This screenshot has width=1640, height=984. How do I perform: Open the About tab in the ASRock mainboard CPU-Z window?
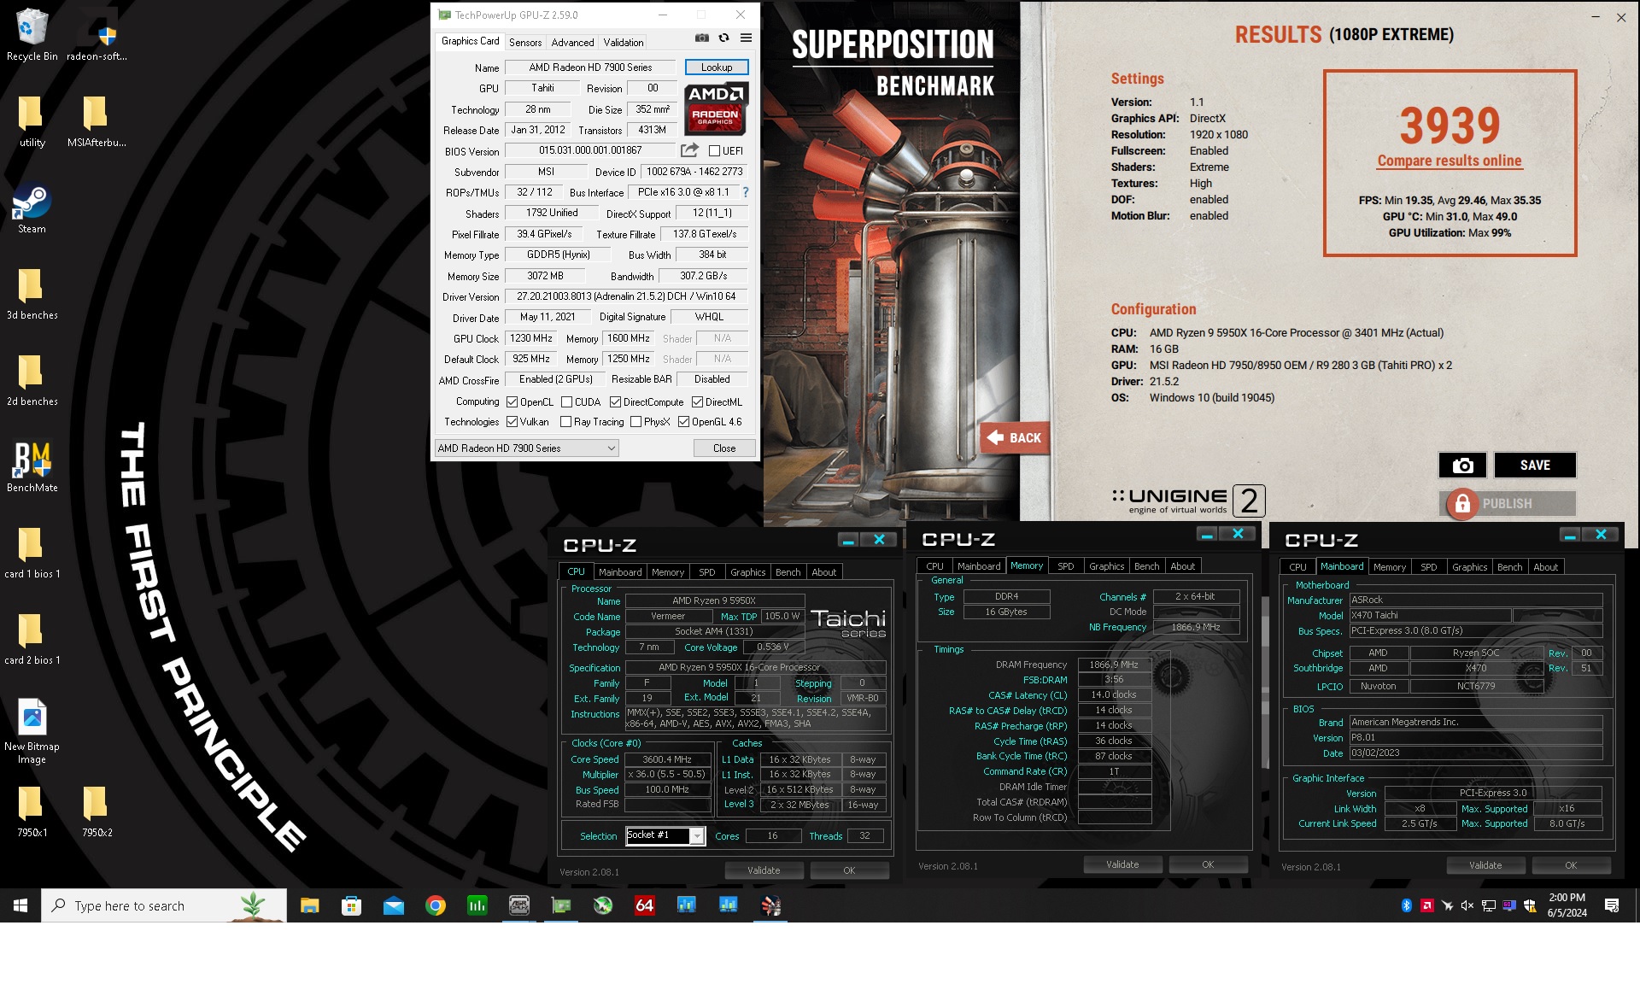(x=1545, y=567)
